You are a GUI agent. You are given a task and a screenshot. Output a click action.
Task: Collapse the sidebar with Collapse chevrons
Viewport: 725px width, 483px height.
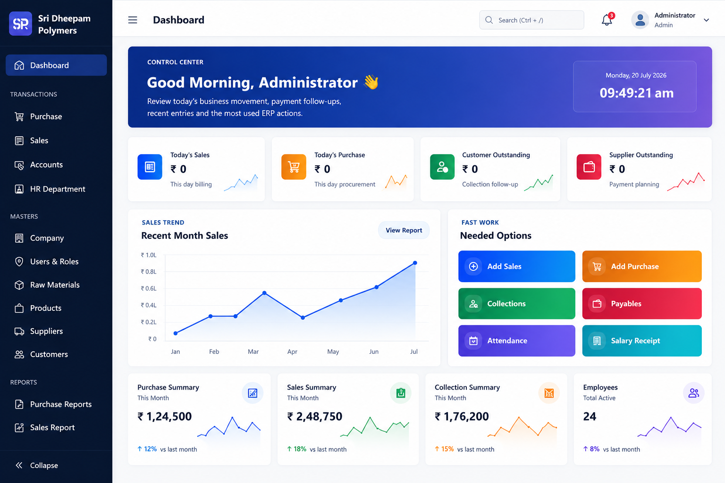pyautogui.click(x=19, y=466)
